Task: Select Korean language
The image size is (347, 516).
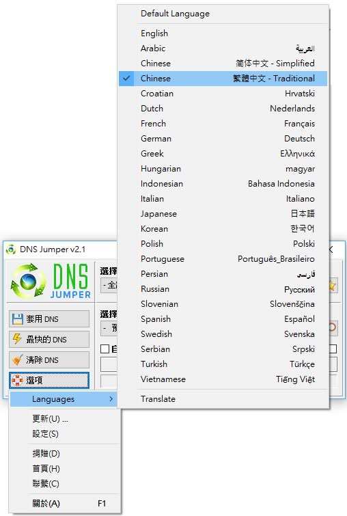Action: [223, 229]
